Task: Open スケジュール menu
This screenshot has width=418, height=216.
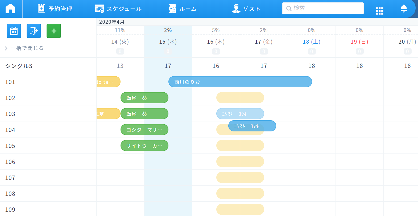Action: point(118,9)
